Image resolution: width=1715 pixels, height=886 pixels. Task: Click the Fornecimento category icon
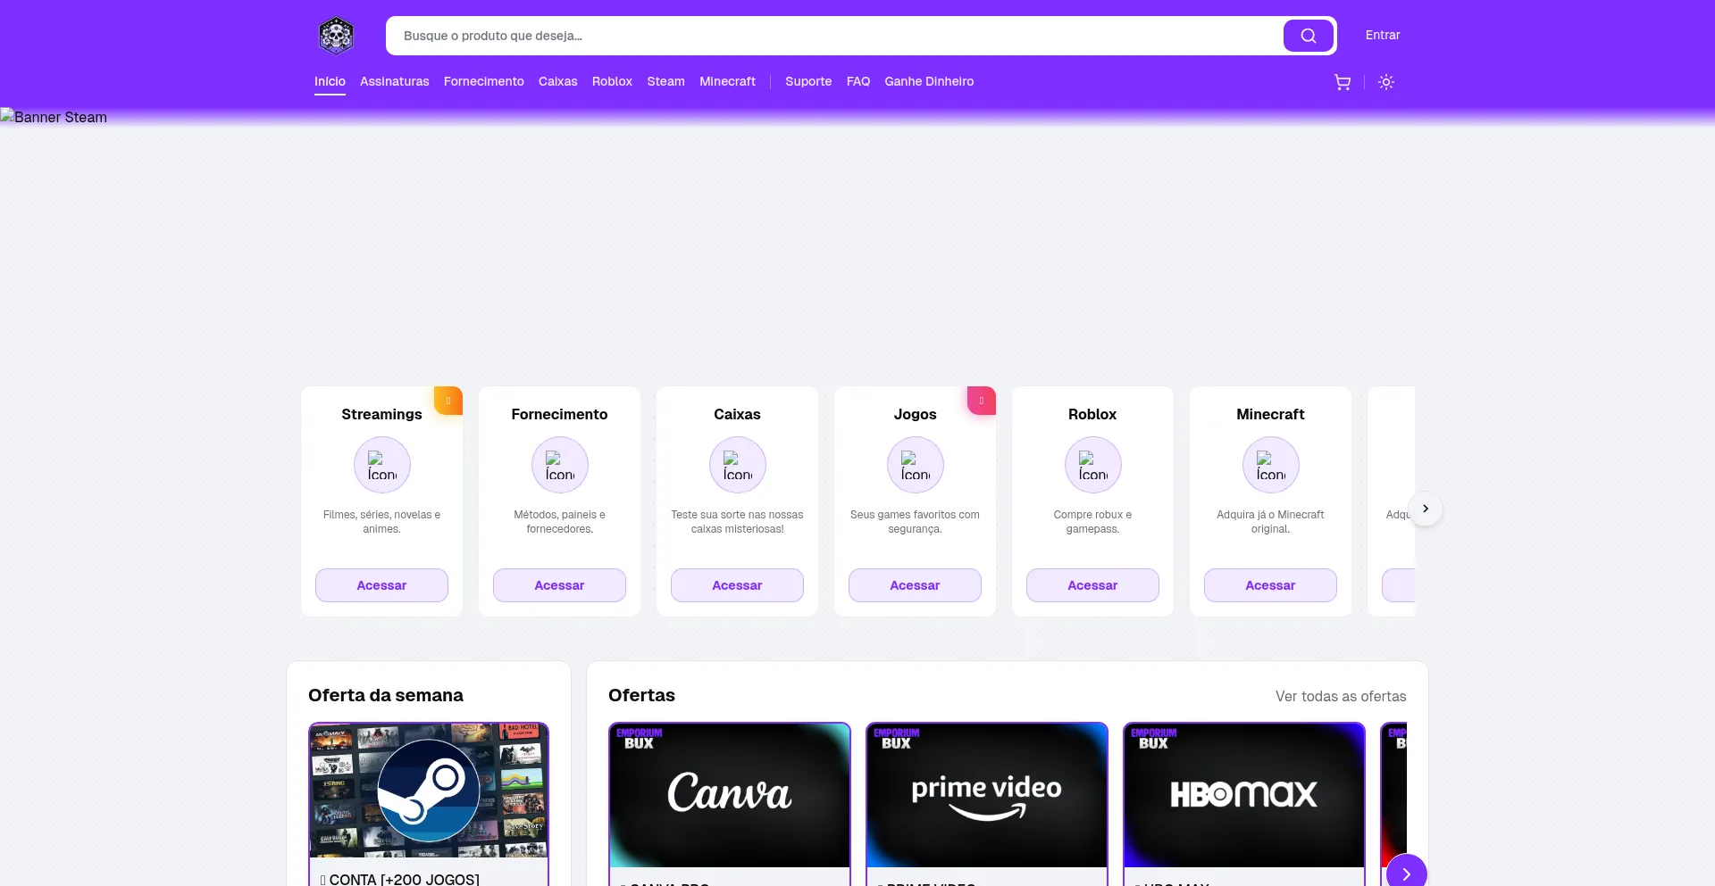[x=559, y=465]
